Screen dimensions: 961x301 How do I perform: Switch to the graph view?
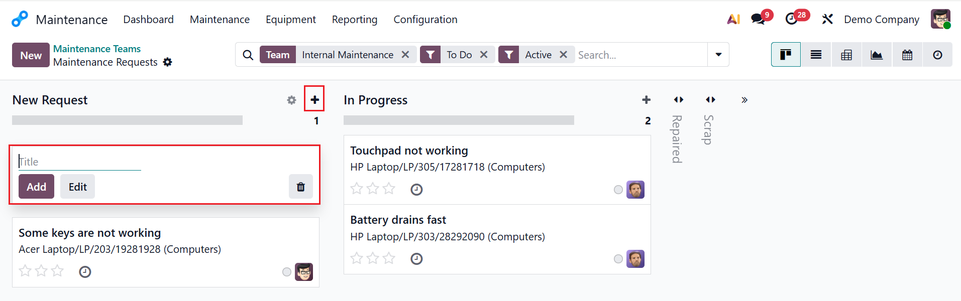[877, 55]
